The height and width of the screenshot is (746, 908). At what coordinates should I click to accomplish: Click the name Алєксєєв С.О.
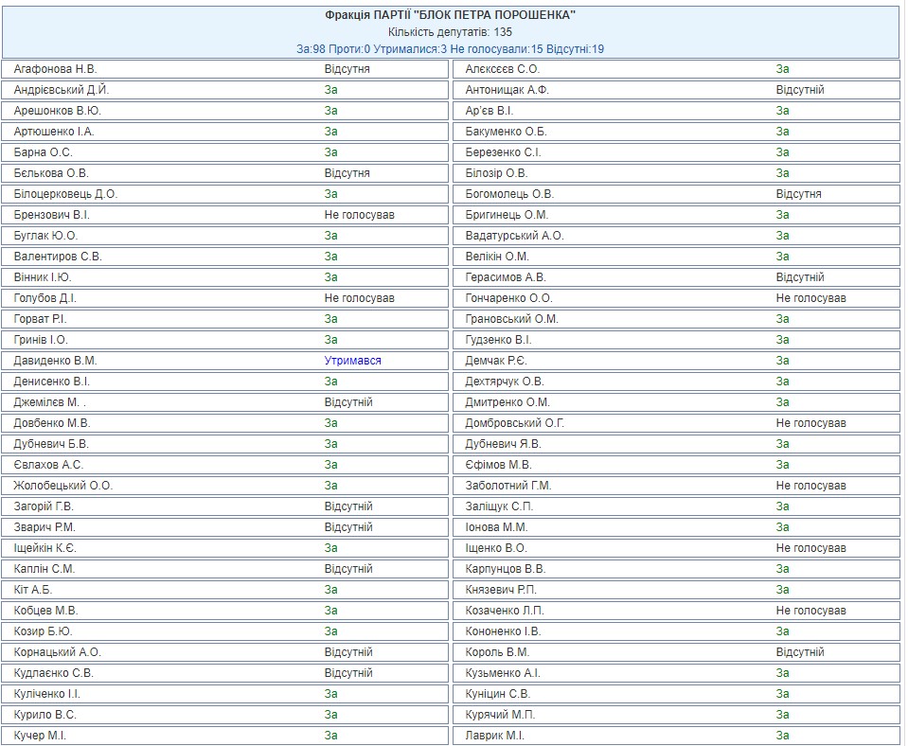pyautogui.click(x=503, y=69)
